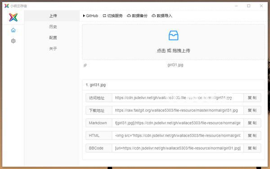Click the 1. girl31.jpg result header

(x=173, y=85)
